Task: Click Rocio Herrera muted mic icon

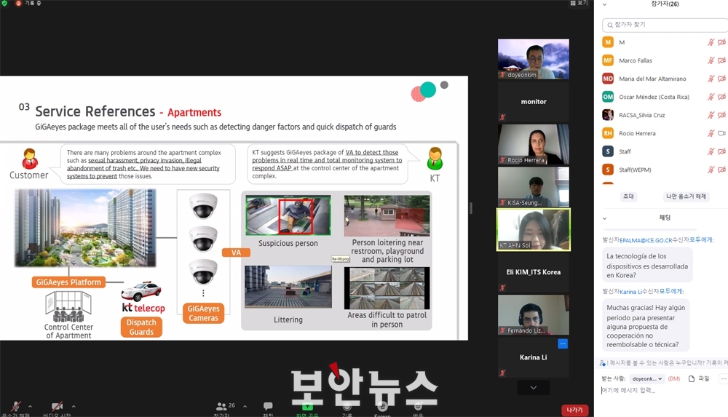Action: click(711, 133)
